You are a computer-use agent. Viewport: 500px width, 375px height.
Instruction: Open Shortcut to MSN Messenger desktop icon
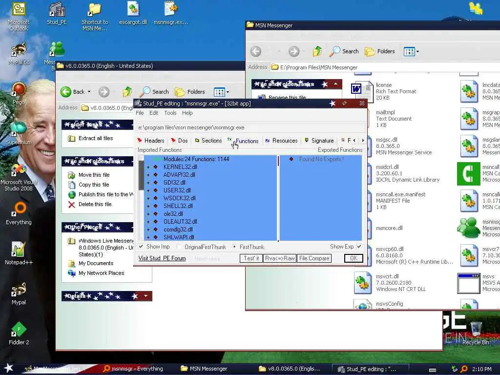(x=95, y=17)
